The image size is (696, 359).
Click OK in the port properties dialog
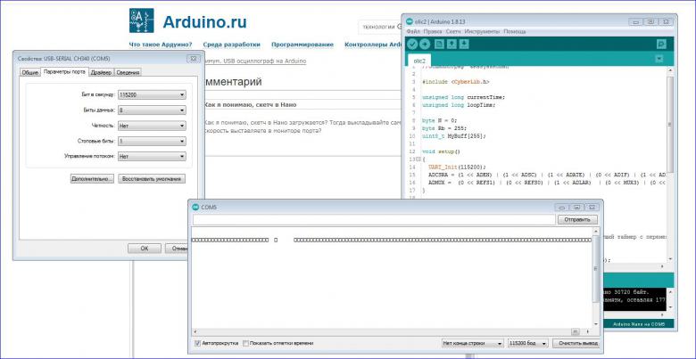point(145,249)
